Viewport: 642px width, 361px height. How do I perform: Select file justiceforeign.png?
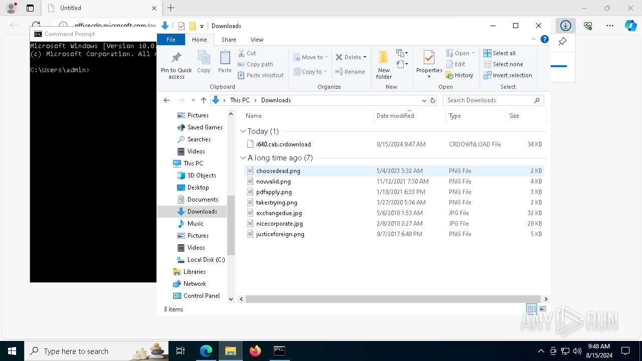click(x=393, y=234)
